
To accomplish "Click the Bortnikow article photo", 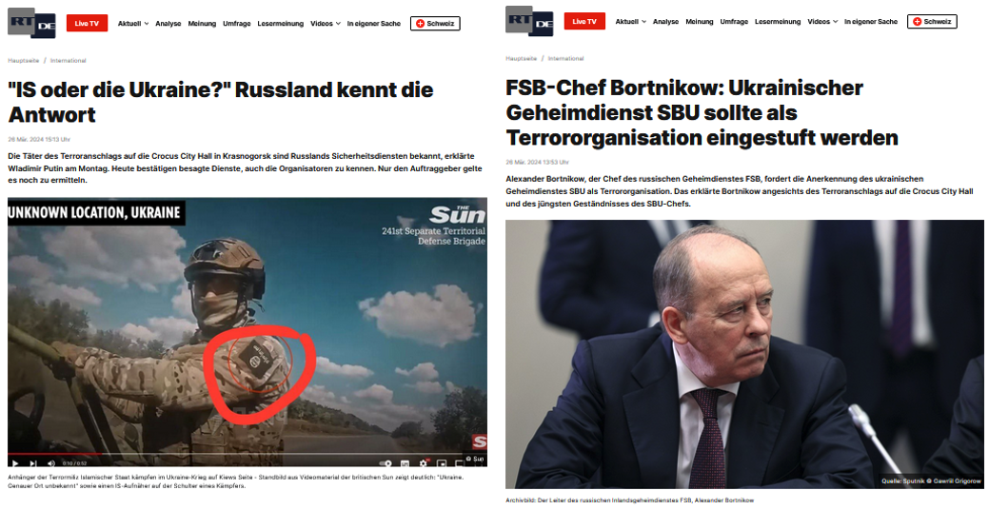I will [744, 354].
